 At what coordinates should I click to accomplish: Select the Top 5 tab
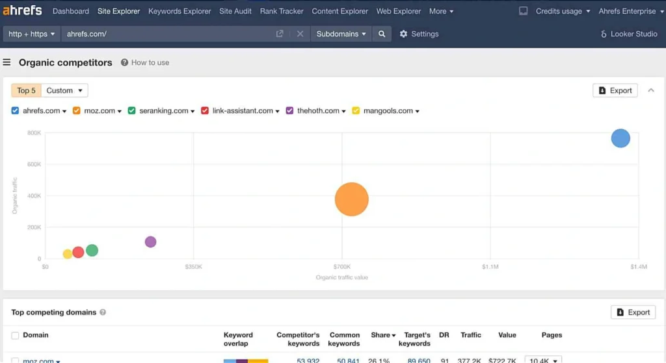[26, 90]
